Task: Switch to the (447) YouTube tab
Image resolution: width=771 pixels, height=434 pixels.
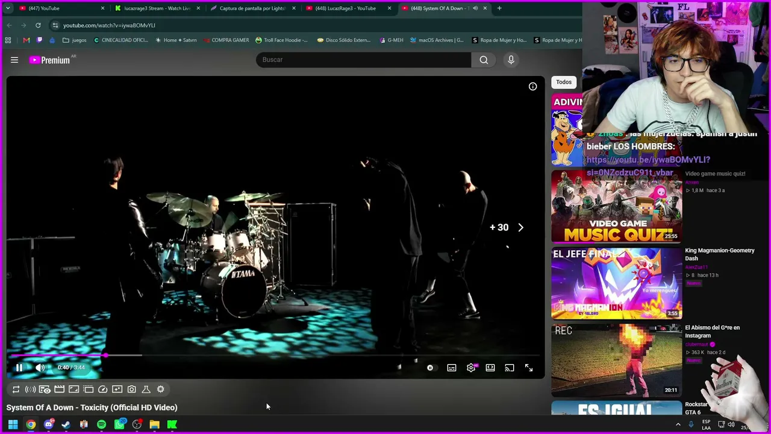Action: pyautogui.click(x=60, y=8)
